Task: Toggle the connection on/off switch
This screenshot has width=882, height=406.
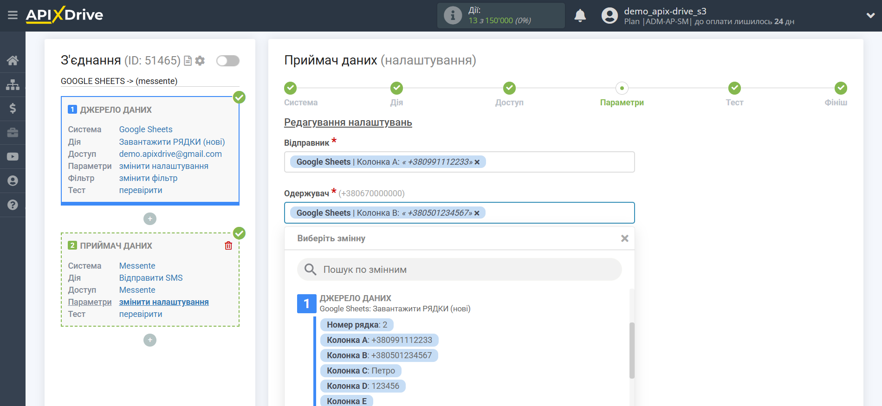Action: [228, 61]
